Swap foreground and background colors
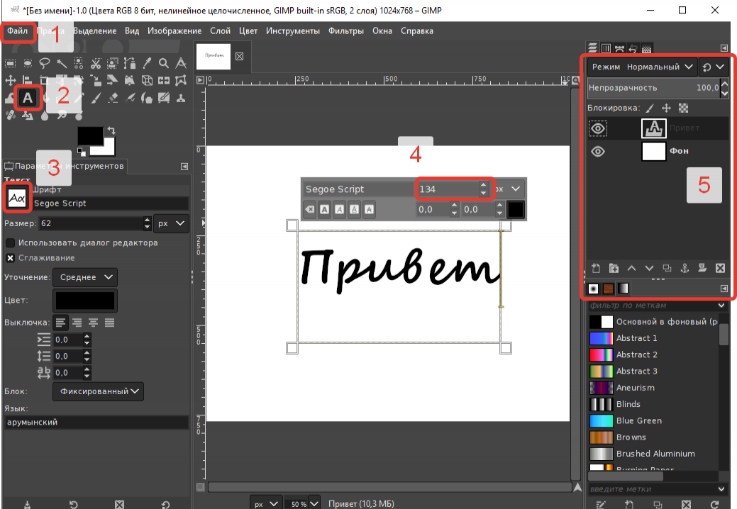The height and width of the screenshot is (509, 737). 111,130
